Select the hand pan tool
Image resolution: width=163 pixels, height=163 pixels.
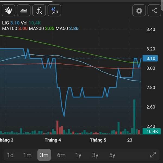coord(8,10)
